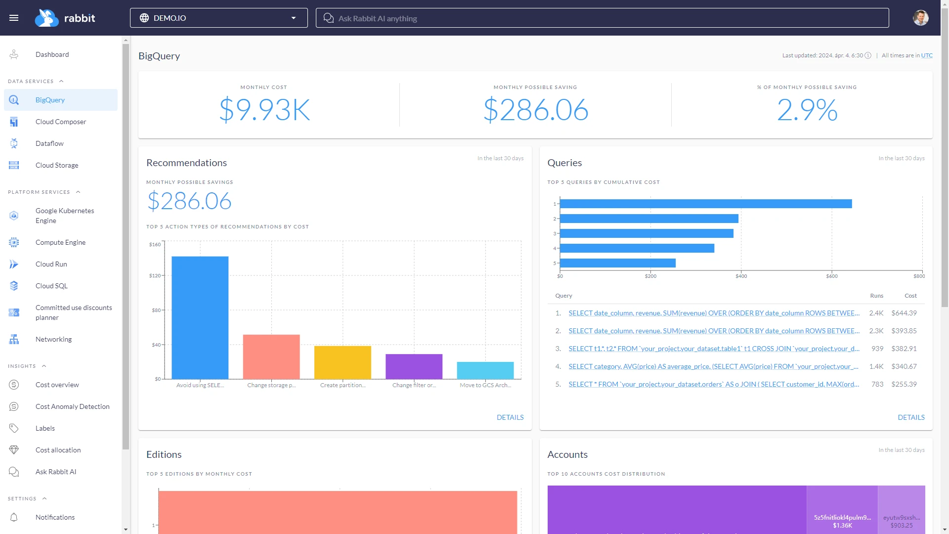Open the Cloud Storage icon
Screen dimensions: 949x534
point(14,165)
